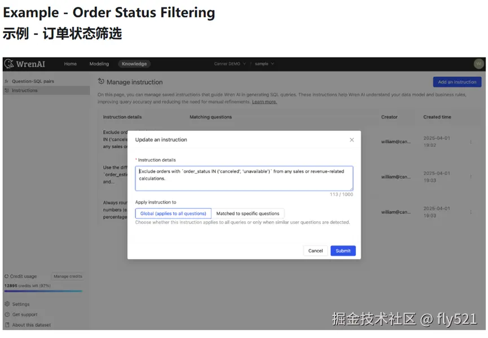488x338 pixels.
Task: Click into the Instruction details text area
Action: (x=244, y=178)
